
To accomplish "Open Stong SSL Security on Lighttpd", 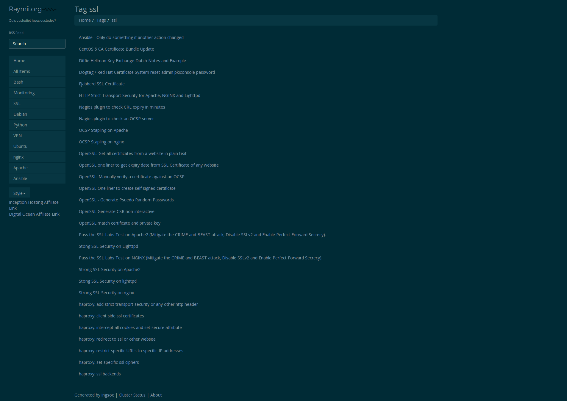I will (x=108, y=246).
